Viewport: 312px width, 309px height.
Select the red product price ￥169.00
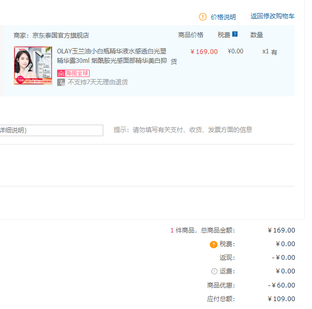click(204, 52)
